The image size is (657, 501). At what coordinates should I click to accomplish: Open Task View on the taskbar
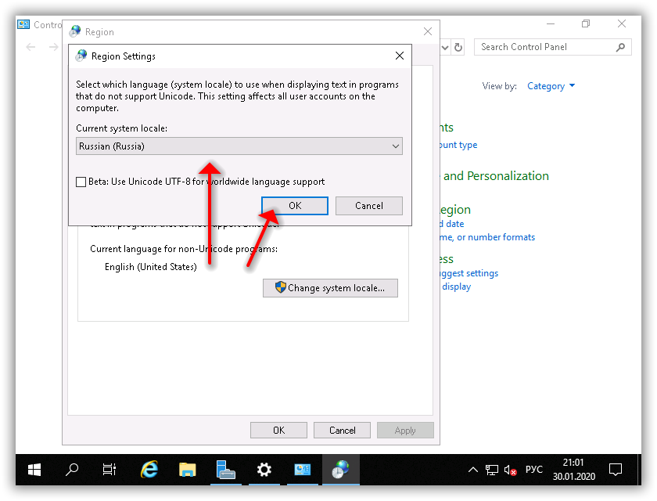tap(109, 470)
